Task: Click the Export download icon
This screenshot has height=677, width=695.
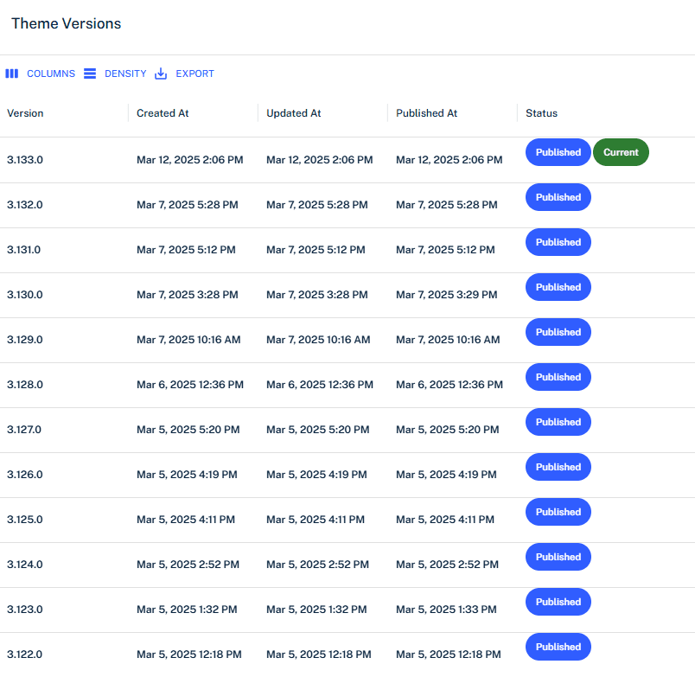Action: [x=161, y=73]
